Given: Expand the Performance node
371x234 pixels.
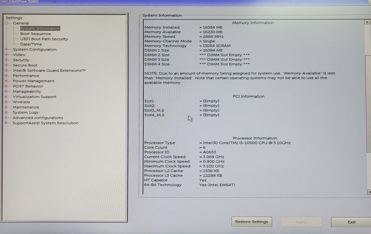Looking at the screenshot, I should click(6, 76).
